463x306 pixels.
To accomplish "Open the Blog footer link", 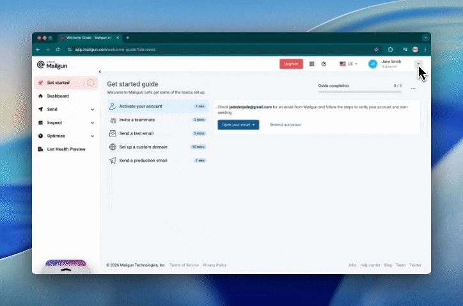I will tap(388, 265).
